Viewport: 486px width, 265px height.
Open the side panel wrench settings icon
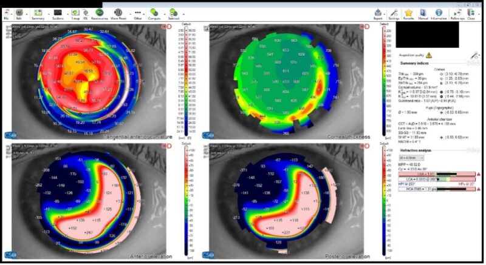[474, 55]
